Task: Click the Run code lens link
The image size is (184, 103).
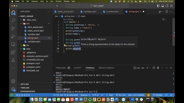Action: (65, 19)
